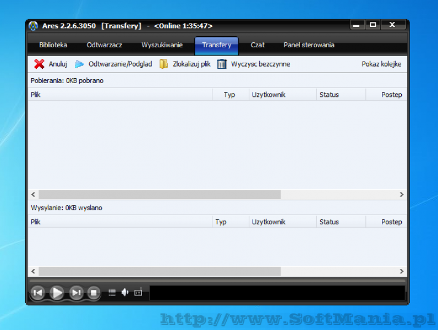Click the uploads horizontal scrollbar thumb
Image resolution: width=438 pixels, height=330 pixels.
[160, 271]
